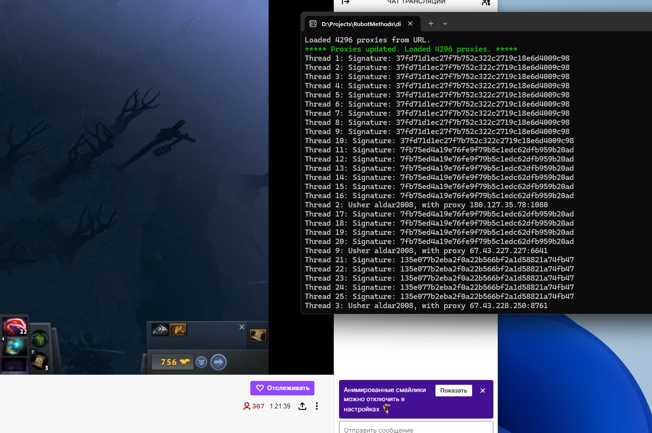Click the town portal scroll with 3 charges
Viewport: 652px width, 433px height.
[x=40, y=360]
